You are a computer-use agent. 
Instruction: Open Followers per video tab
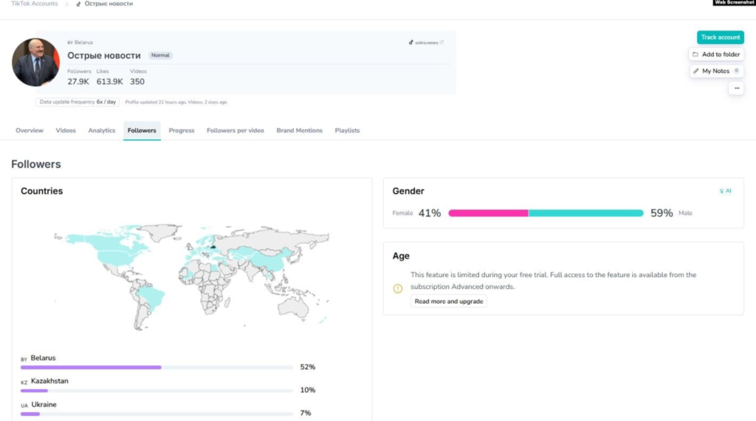pyautogui.click(x=235, y=131)
